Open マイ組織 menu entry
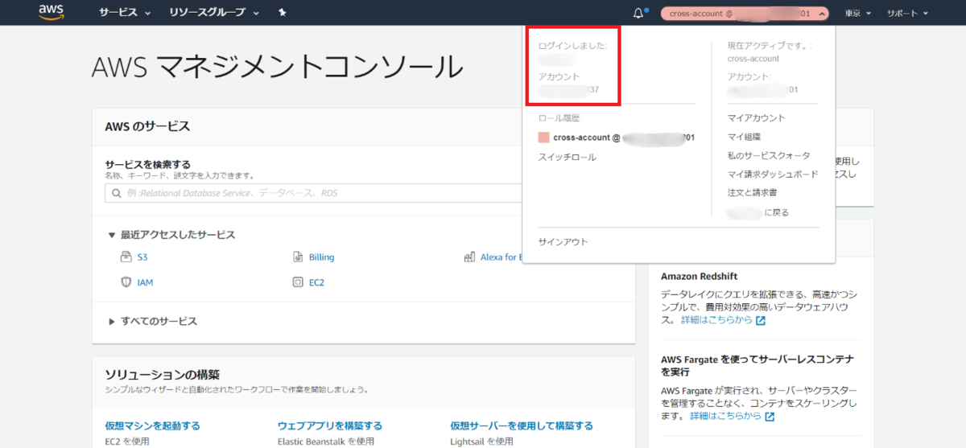 pos(744,137)
